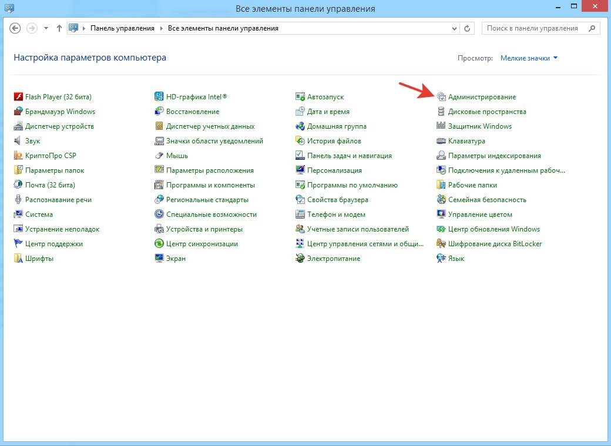611x446 pixels.
Task: Open the Центр обновления Windows link
Action: 494,229
